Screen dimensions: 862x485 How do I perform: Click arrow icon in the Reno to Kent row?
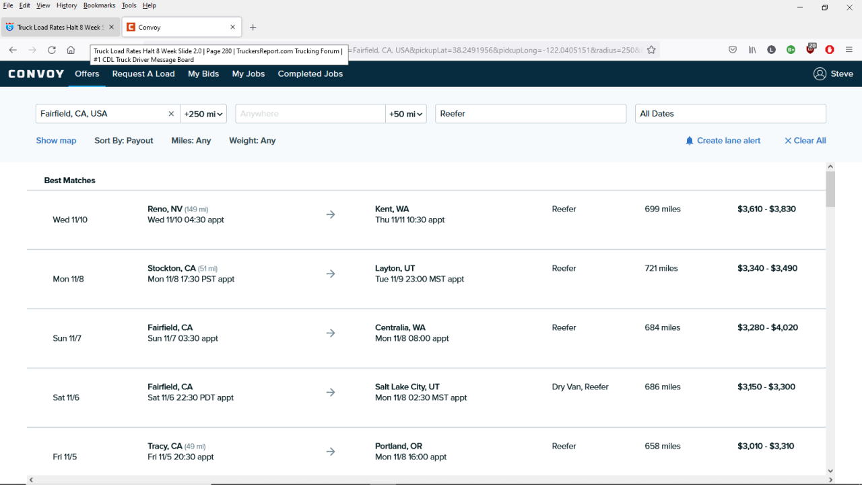click(331, 214)
